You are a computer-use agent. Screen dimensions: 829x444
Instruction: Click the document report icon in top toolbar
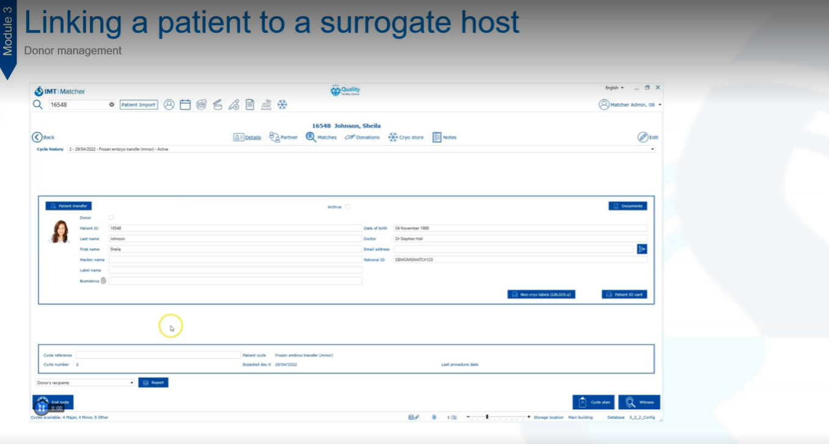[250, 105]
